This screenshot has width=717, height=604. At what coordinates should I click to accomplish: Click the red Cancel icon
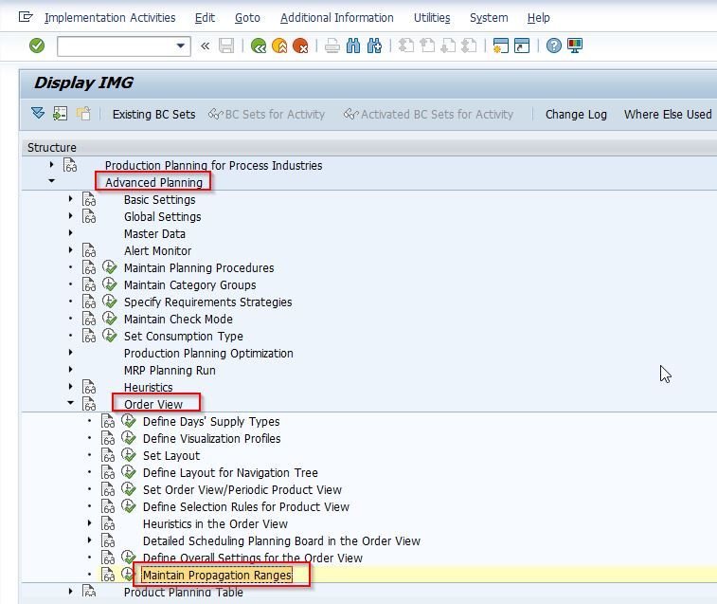pos(300,46)
